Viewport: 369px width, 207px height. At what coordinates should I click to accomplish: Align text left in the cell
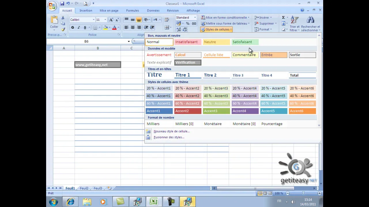tap(126, 27)
